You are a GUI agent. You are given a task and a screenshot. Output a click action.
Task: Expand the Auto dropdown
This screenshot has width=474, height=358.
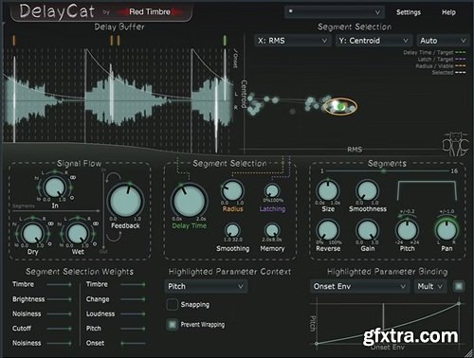[443, 41]
